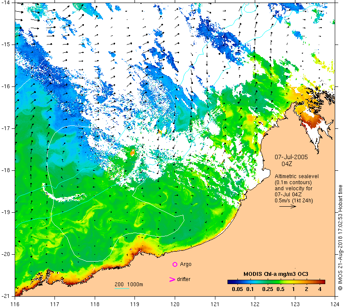Image resolution: width=346 pixels, height=307 pixels.
Task: Click the 0.5m/s velocity scale arrow
Action: tap(288, 206)
